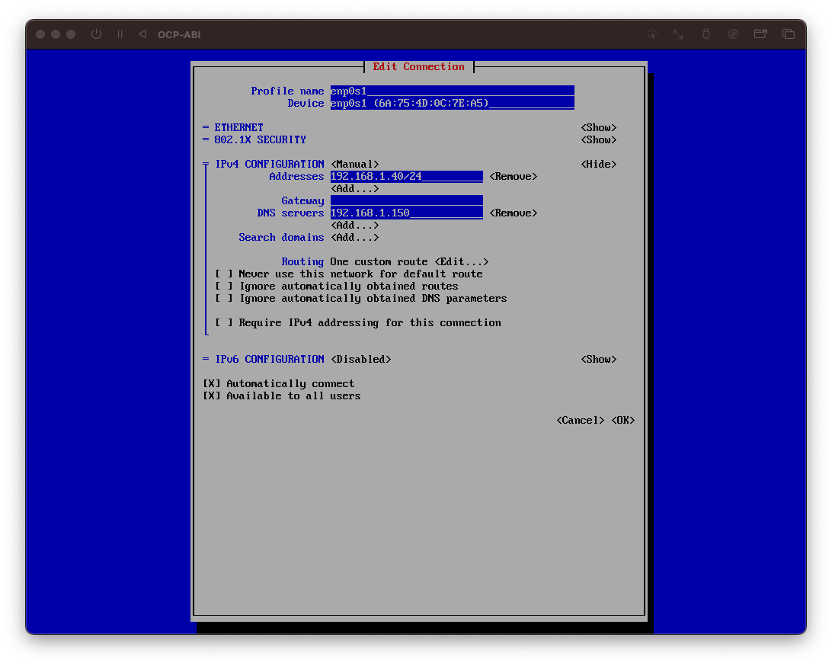Viewport: 832px width, 666px height.
Task: Click the power icon in the VM toolbar
Action: (x=96, y=34)
